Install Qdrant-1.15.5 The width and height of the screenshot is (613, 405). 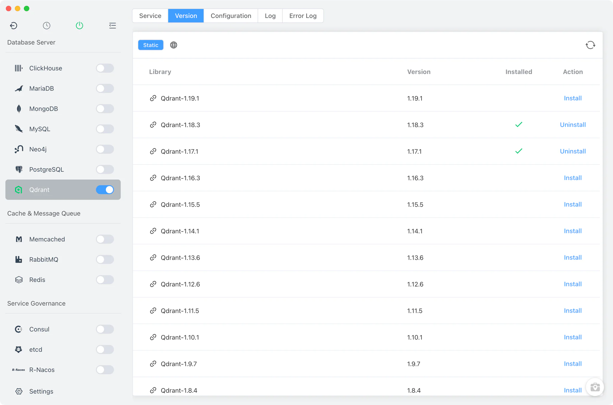pyautogui.click(x=573, y=205)
